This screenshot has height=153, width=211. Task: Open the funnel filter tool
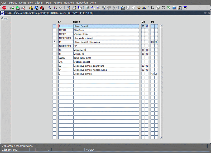click(61, 8)
